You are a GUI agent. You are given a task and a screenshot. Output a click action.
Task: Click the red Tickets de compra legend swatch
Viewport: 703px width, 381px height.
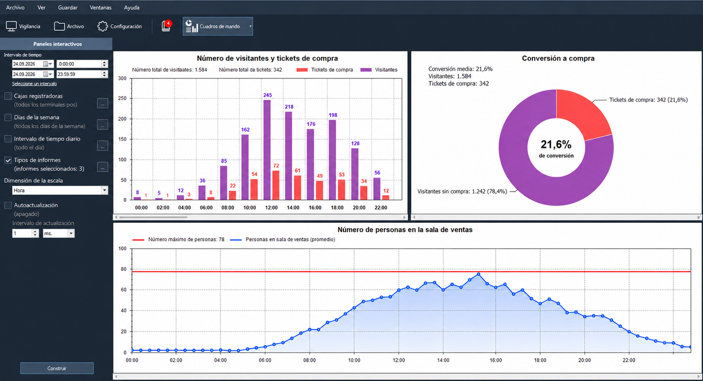pos(302,70)
